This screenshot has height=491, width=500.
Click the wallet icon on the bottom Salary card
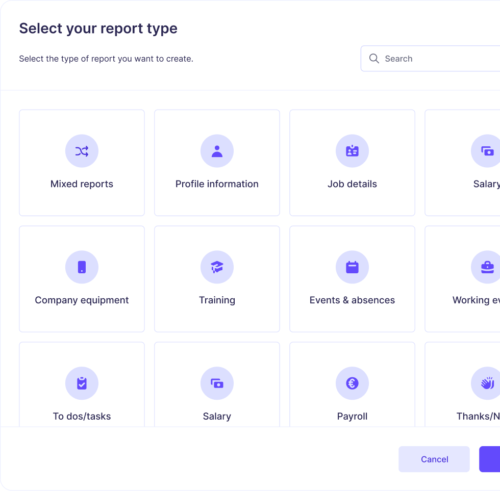pyautogui.click(x=217, y=383)
